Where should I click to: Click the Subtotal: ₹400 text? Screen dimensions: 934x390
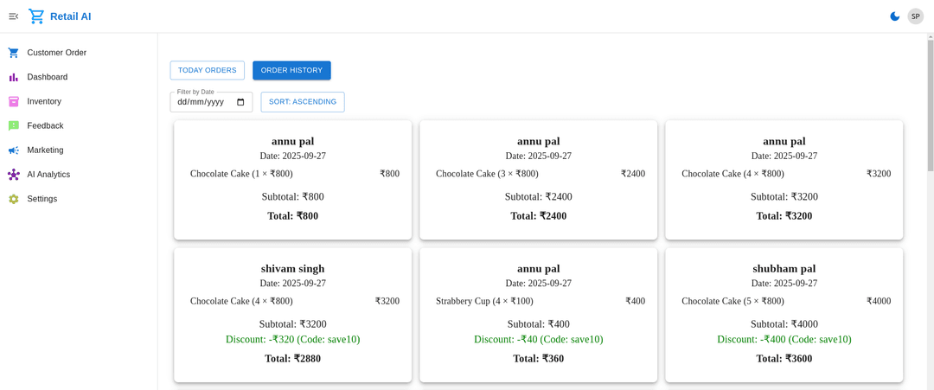(x=539, y=324)
